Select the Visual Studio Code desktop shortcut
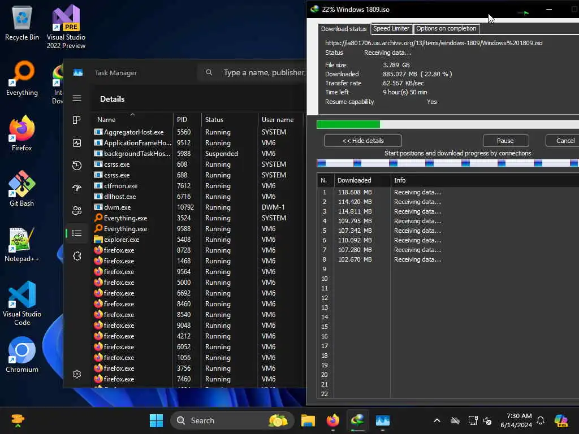Image resolution: width=579 pixels, height=434 pixels. (x=22, y=303)
